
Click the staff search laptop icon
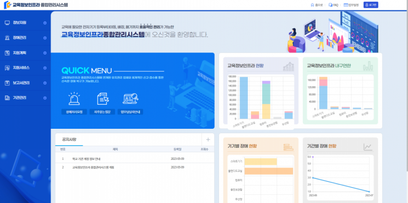[130, 99]
